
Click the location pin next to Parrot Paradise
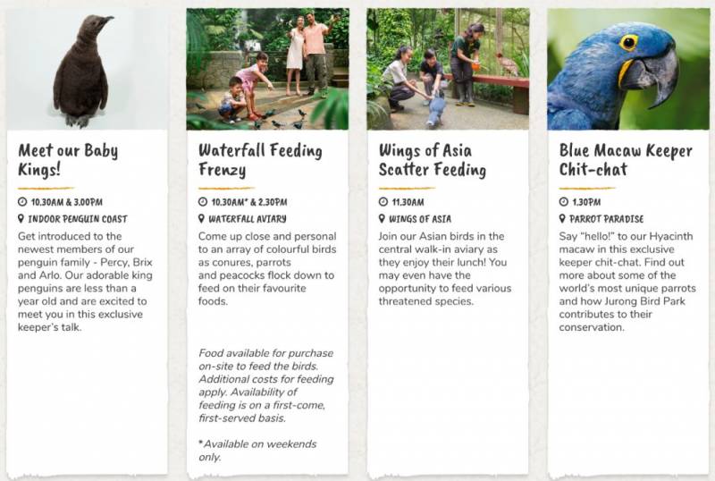click(562, 218)
